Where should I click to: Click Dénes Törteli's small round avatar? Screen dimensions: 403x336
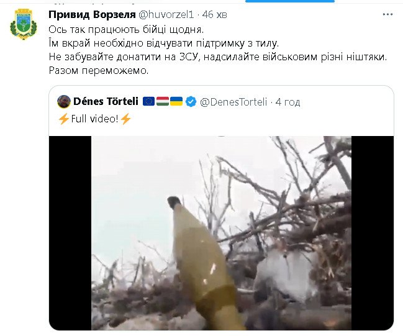(x=64, y=102)
